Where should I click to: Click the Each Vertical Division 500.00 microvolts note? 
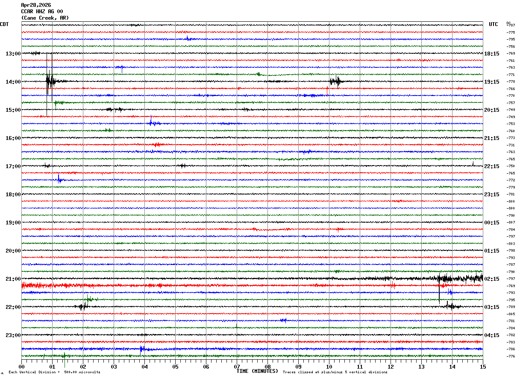(54, 372)
